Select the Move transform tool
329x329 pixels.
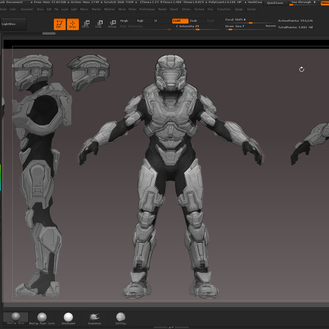[86, 24]
